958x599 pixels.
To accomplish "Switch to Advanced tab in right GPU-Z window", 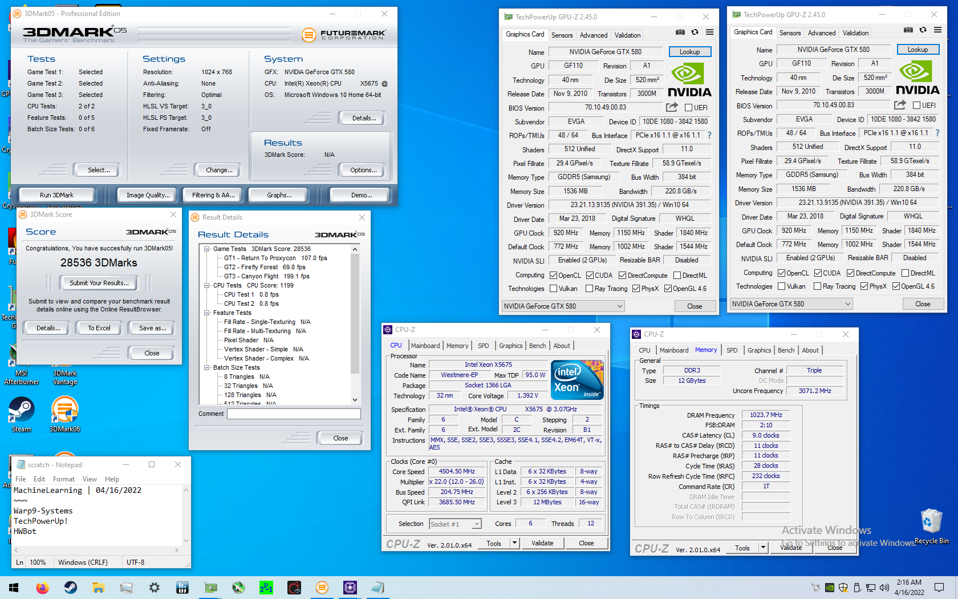I will coord(822,33).
